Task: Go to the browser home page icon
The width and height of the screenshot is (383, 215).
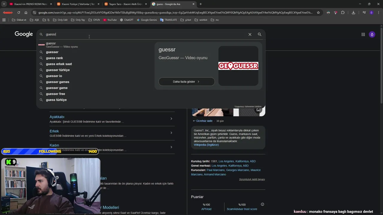Action: (26, 13)
